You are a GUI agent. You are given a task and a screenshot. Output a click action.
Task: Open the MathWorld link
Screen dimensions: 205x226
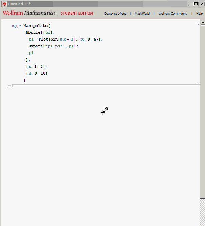(142, 13)
